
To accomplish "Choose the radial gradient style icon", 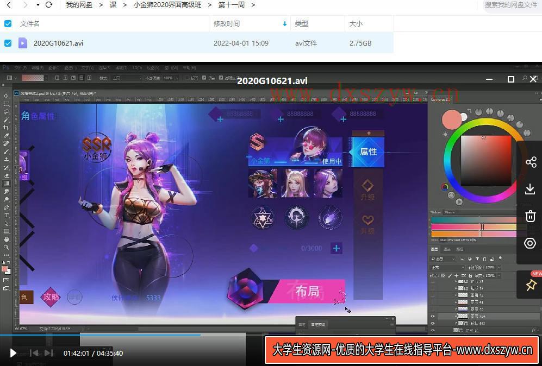I will [x=65, y=78].
